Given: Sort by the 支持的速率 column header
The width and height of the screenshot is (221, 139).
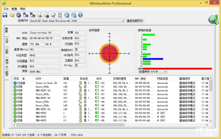Looking at the screenshot, I should tap(123, 78).
